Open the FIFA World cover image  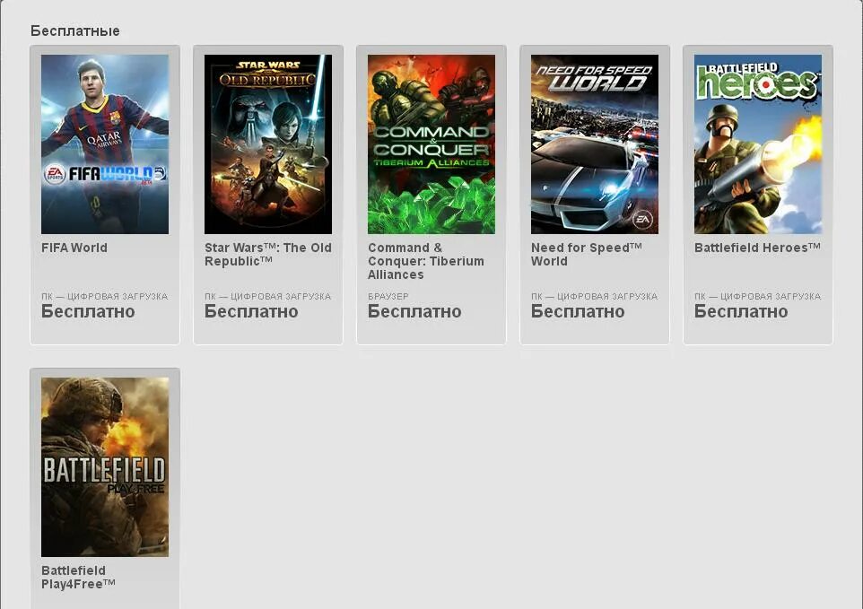pyautogui.click(x=105, y=144)
